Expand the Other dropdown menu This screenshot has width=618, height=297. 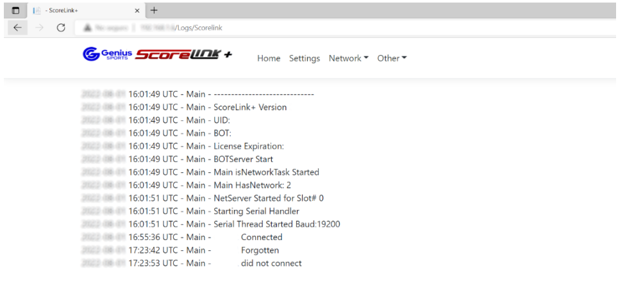tap(392, 58)
